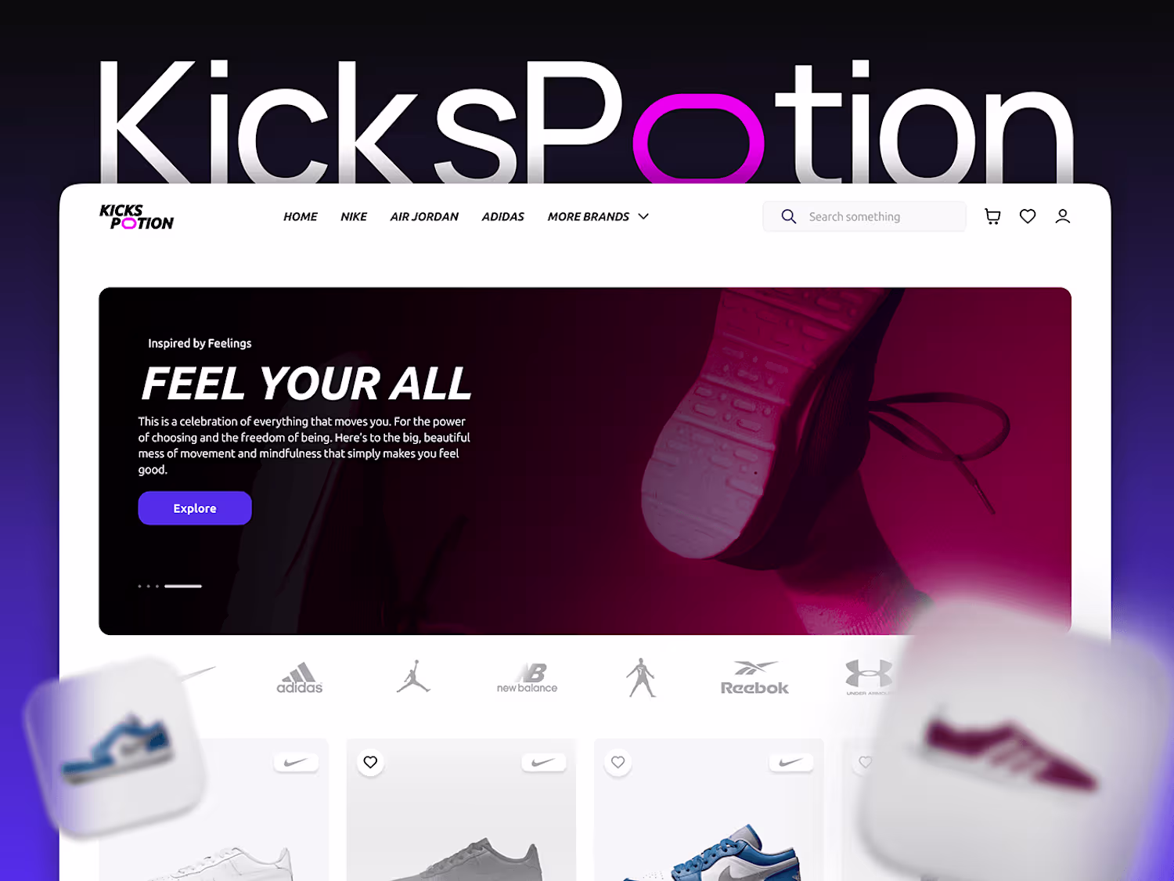1174x881 pixels.
Task: Favorite the blue Jordan sneaker card
Action: (618, 762)
